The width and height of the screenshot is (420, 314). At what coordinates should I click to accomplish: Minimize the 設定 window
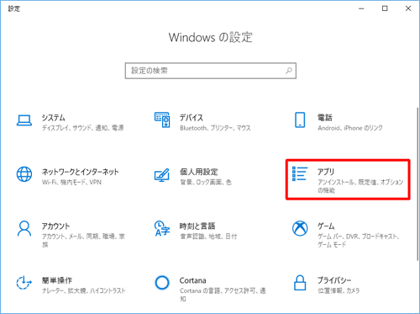point(361,8)
